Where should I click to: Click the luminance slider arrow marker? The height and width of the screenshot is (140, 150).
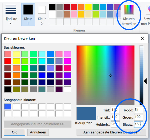145,81
